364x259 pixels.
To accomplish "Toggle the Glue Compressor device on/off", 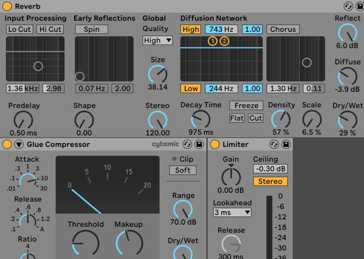I will (x=7, y=144).
